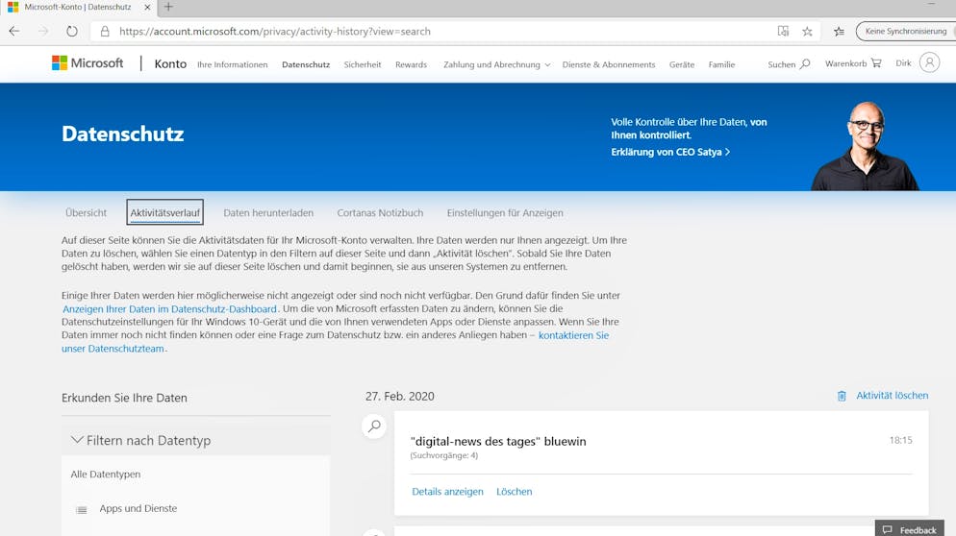
Task: Click Aktivität löschen link
Action: pyautogui.click(x=892, y=396)
